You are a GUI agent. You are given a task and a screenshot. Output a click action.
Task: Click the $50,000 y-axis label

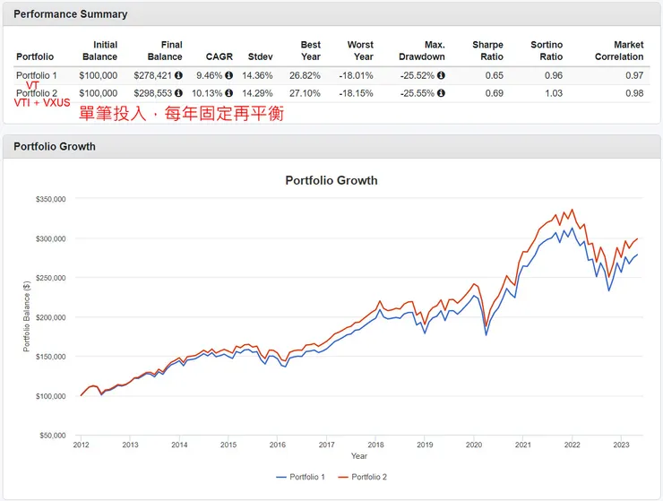click(x=53, y=436)
